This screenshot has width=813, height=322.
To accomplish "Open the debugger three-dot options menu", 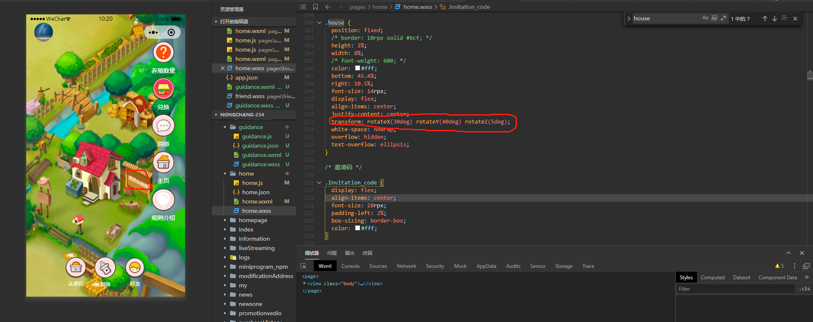I will point(794,266).
